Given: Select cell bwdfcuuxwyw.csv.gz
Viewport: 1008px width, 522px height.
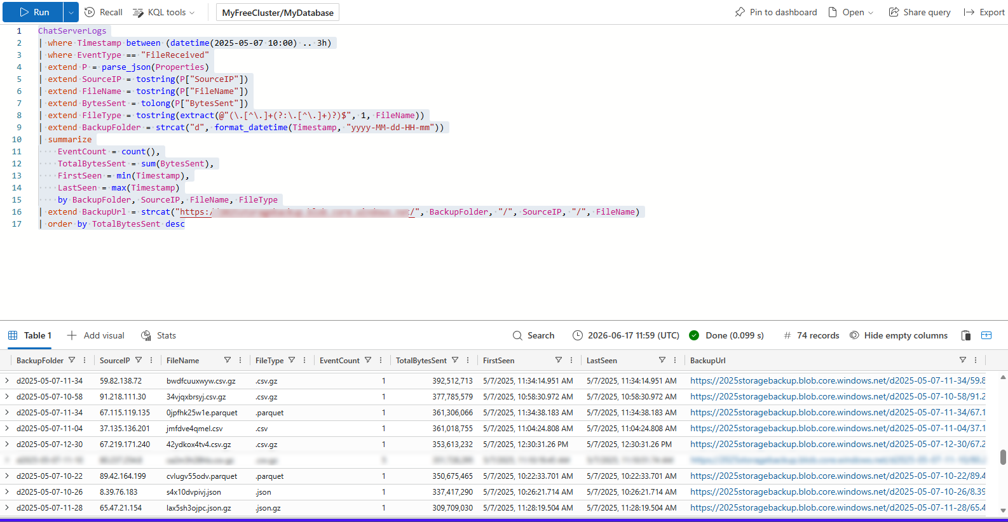Looking at the screenshot, I should (201, 381).
